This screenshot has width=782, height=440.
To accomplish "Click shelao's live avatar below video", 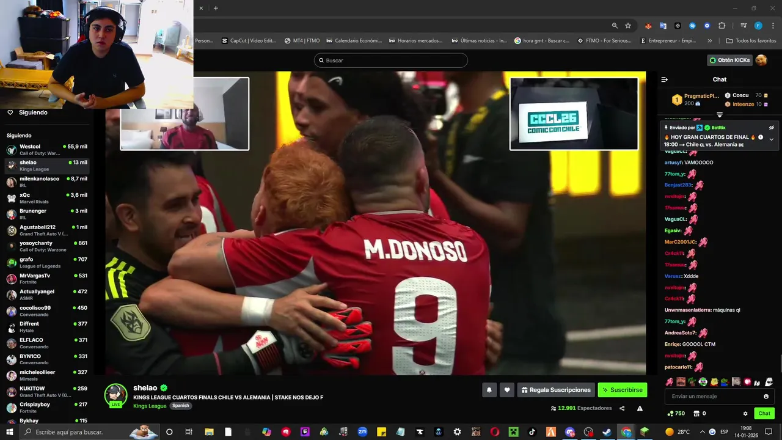I will point(116,395).
